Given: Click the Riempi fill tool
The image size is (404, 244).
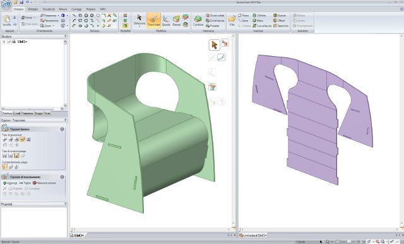Looking at the screenshot, I should coord(177,21).
